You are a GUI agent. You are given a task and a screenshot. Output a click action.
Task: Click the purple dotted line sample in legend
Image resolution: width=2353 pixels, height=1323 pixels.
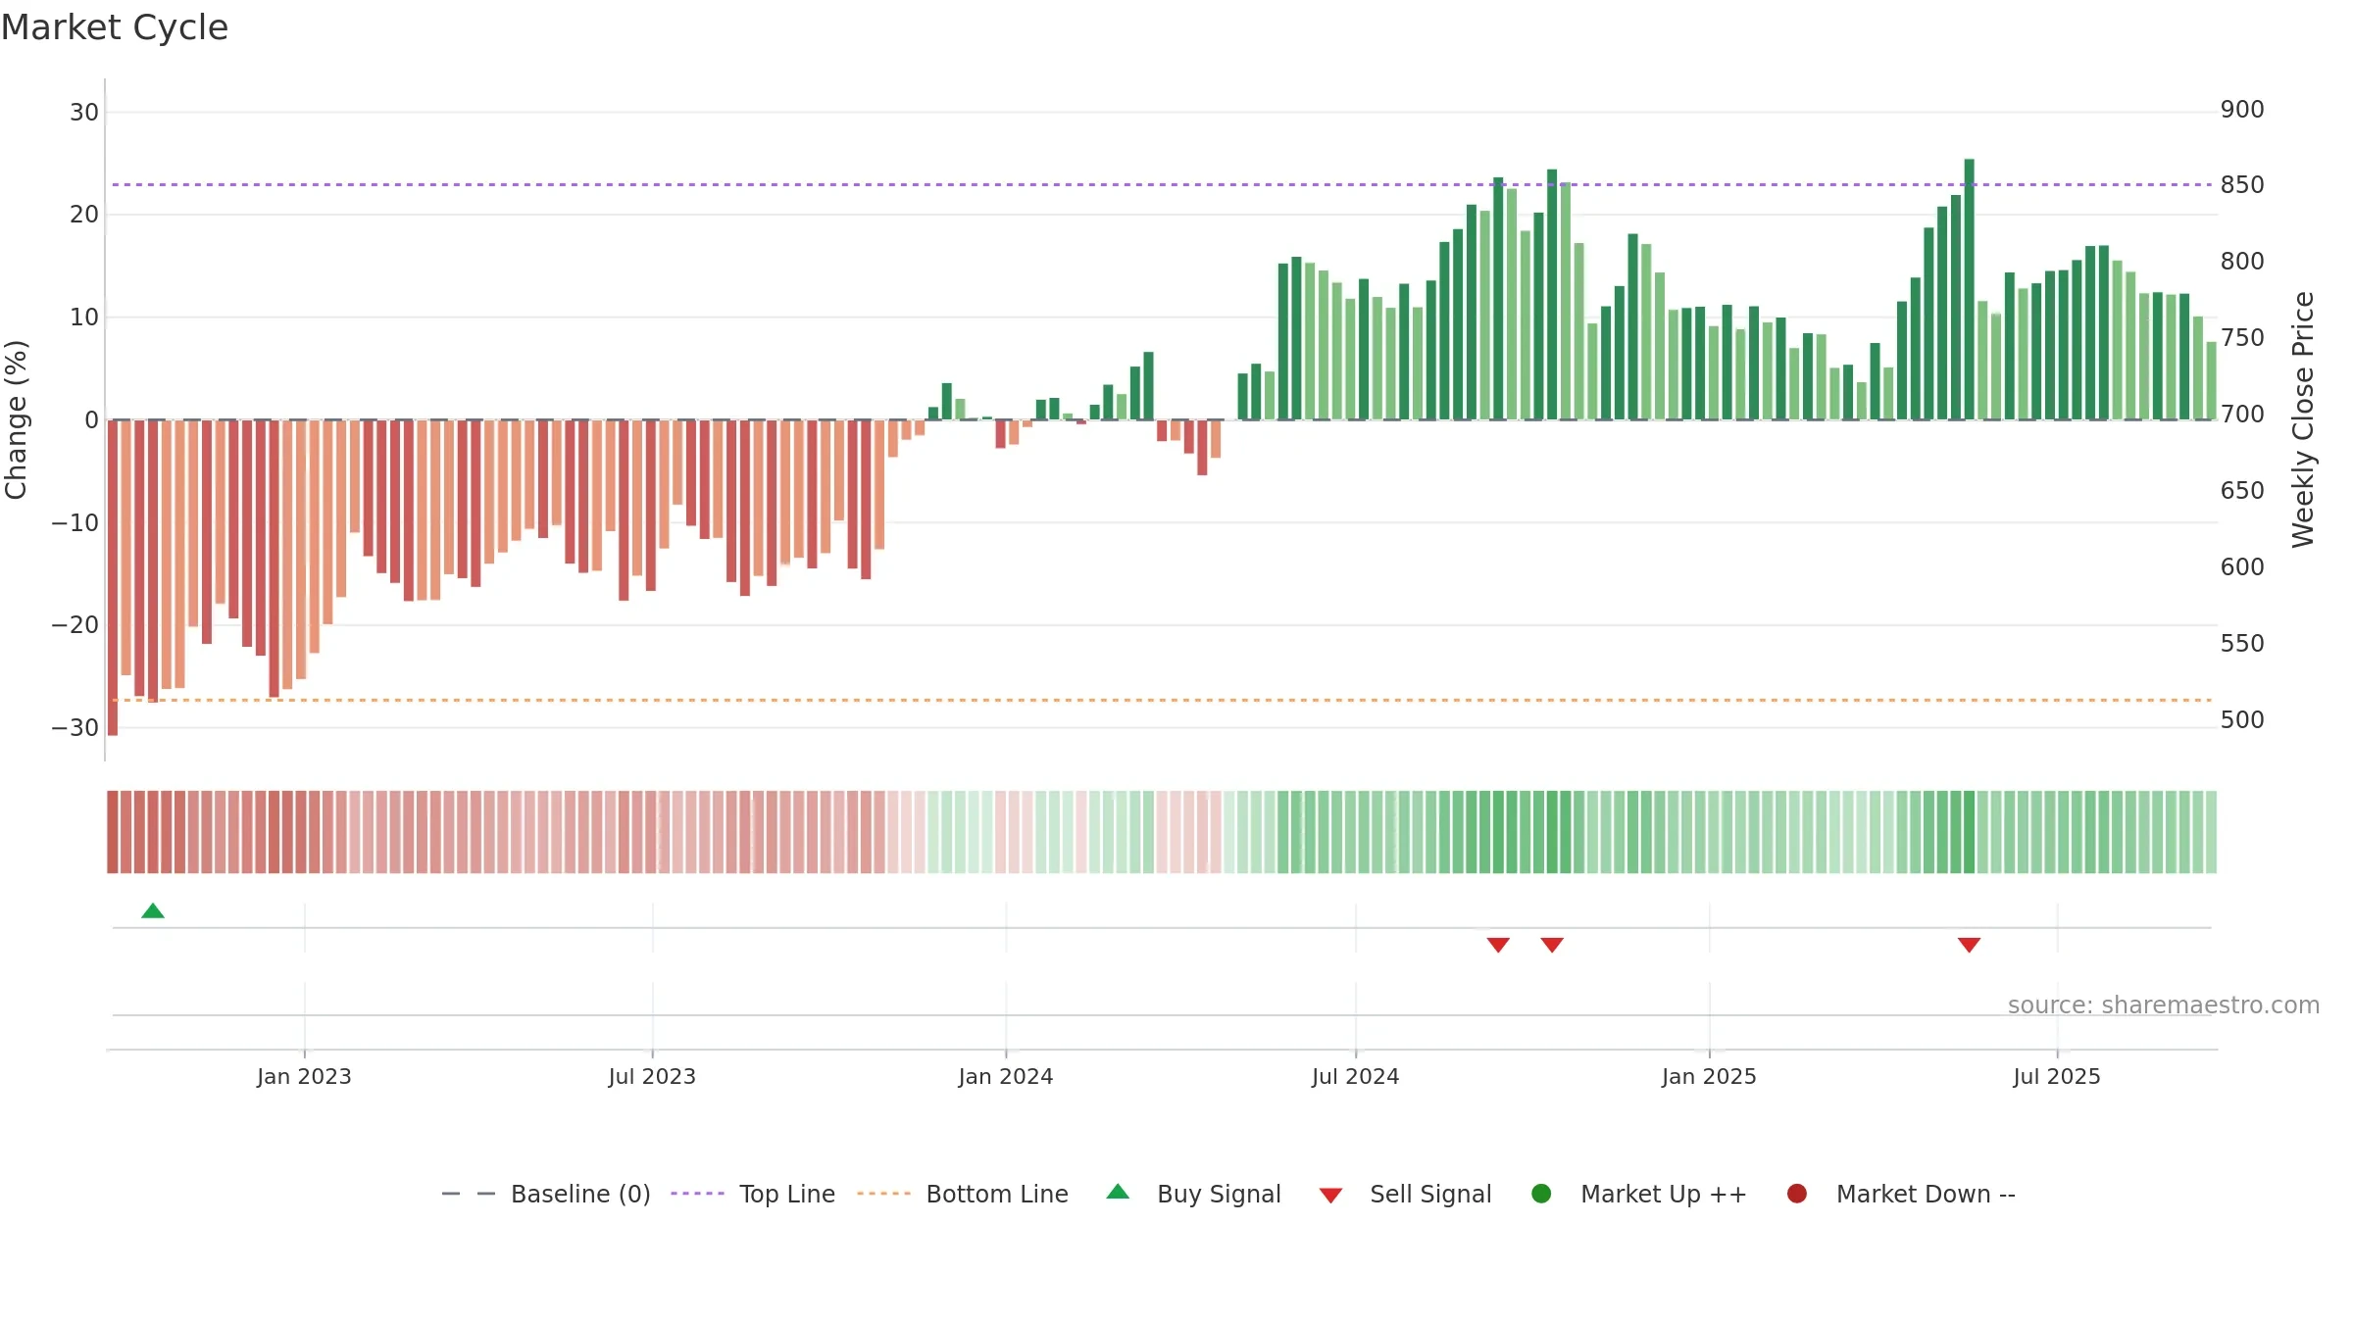click(697, 1194)
